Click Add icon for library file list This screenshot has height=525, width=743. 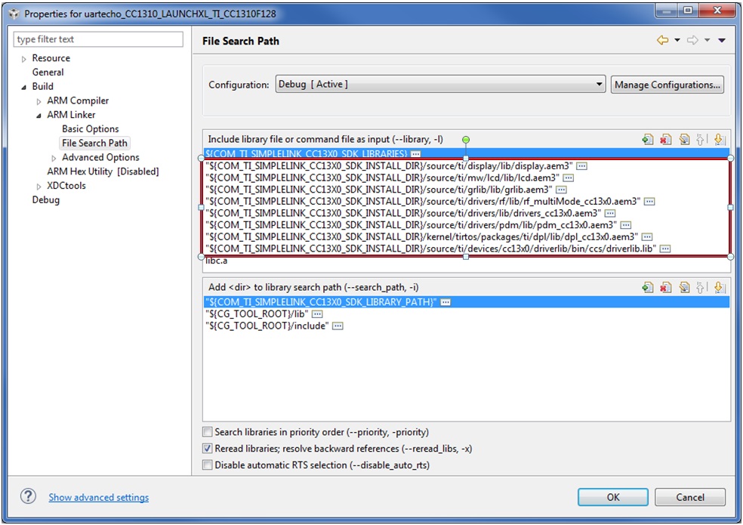pos(647,139)
